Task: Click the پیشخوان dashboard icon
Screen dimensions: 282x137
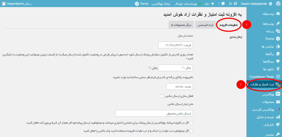Action: tap(278, 14)
